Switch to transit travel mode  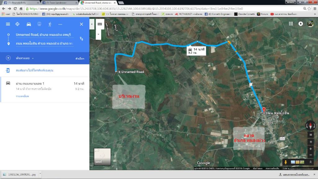[x=39, y=24]
